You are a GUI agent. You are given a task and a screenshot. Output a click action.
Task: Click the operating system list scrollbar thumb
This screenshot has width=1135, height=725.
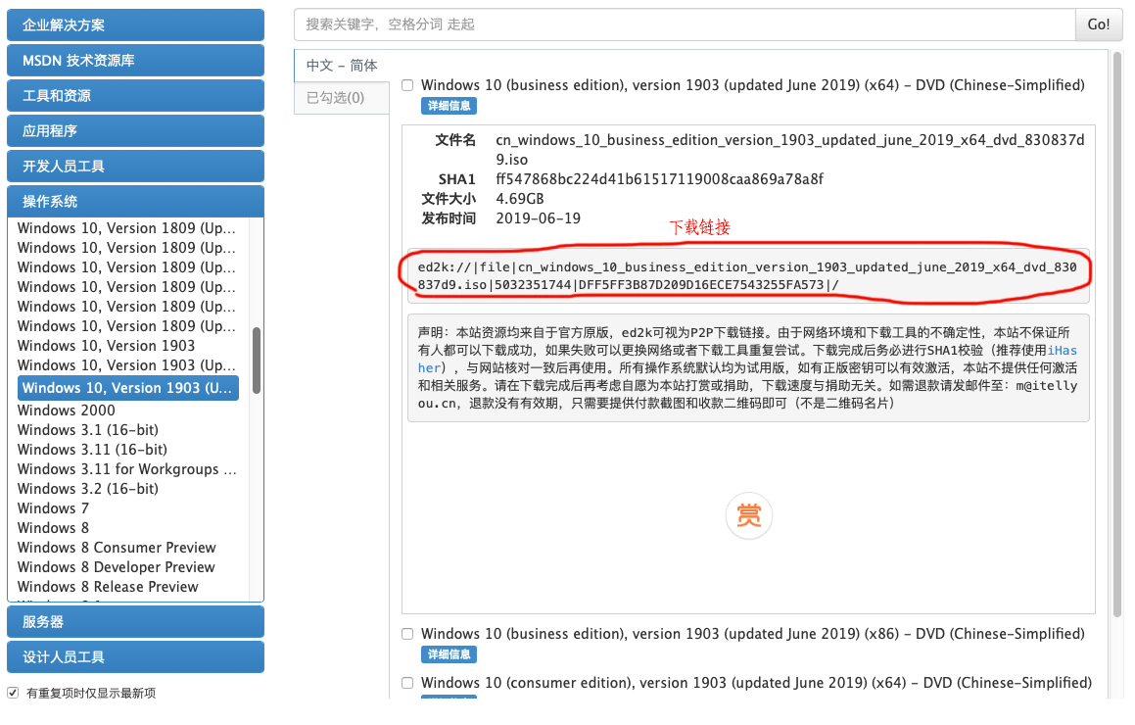257,360
